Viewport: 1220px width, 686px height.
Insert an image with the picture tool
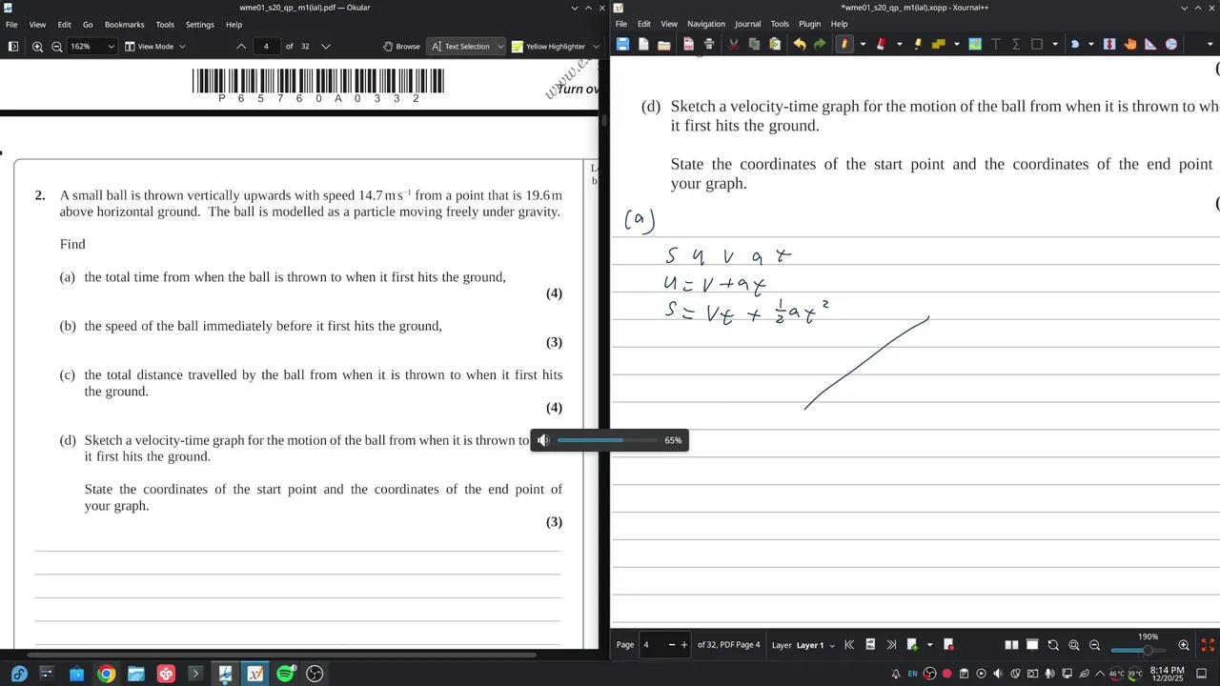[x=975, y=44]
